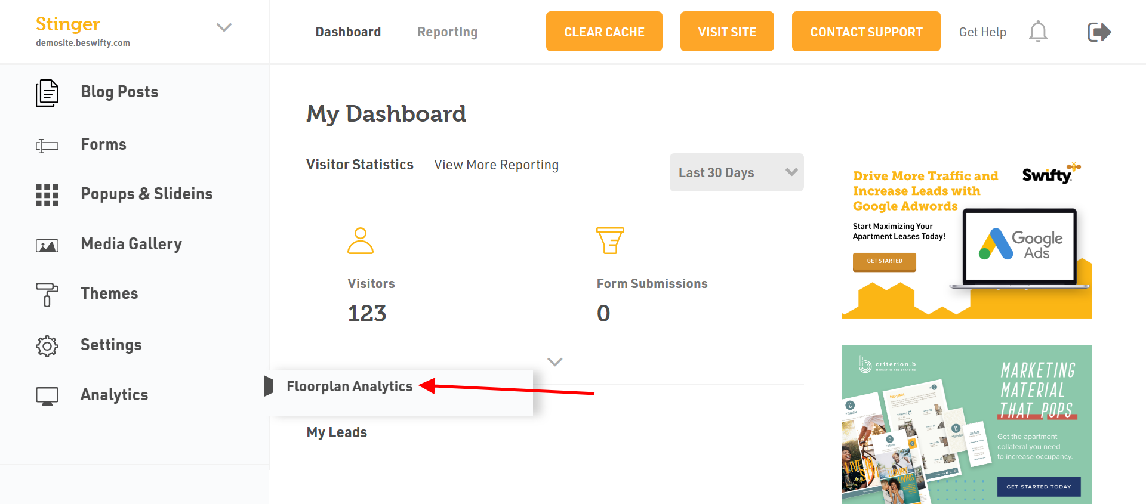Click the Analytics monitor icon

(47, 396)
